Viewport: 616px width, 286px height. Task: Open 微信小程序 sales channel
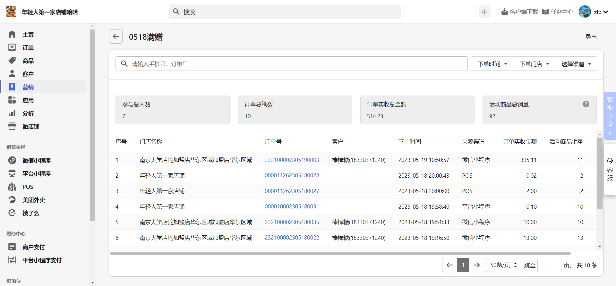[x=37, y=160]
